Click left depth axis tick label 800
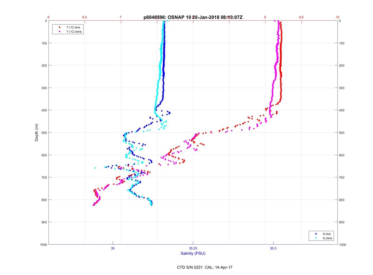373x275 pixels. click(x=44, y=200)
